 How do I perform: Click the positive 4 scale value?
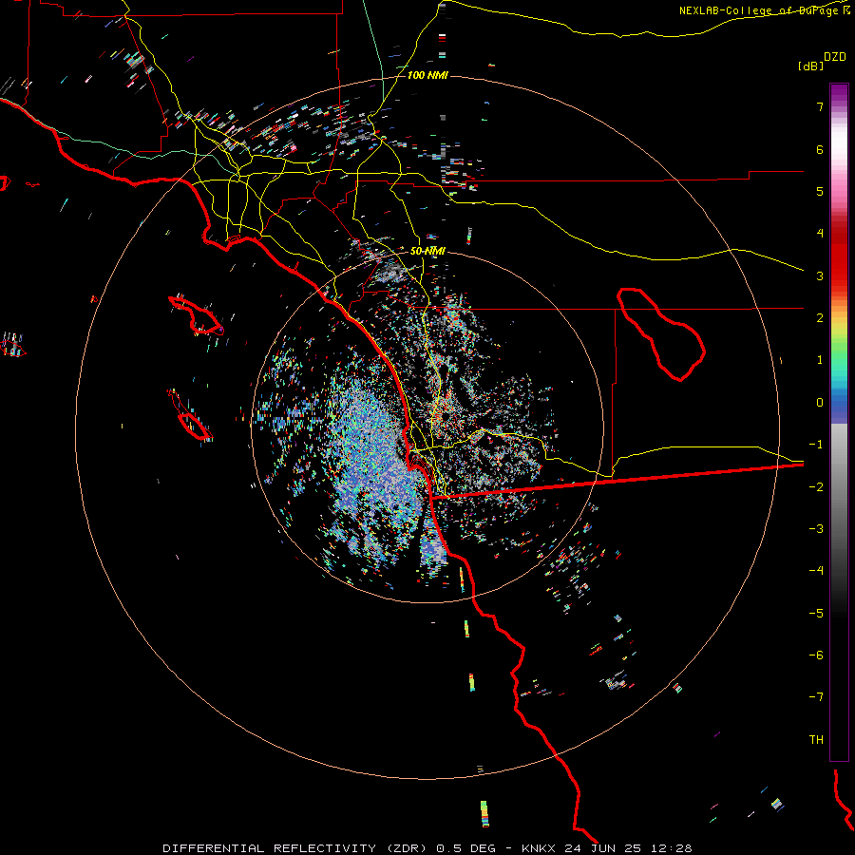820,234
